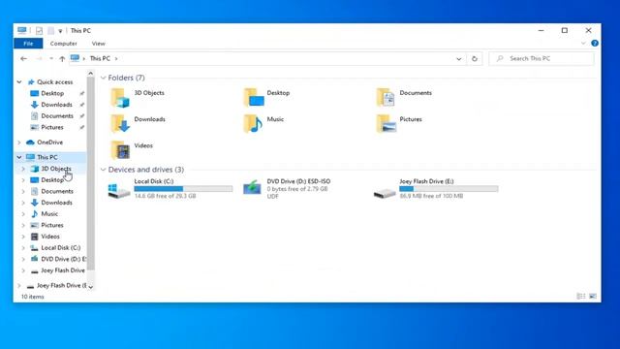Image resolution: width=620 pixels, height=349 pixels.
Task: Collapse the Folders (7) group
Action: (104, 78)
